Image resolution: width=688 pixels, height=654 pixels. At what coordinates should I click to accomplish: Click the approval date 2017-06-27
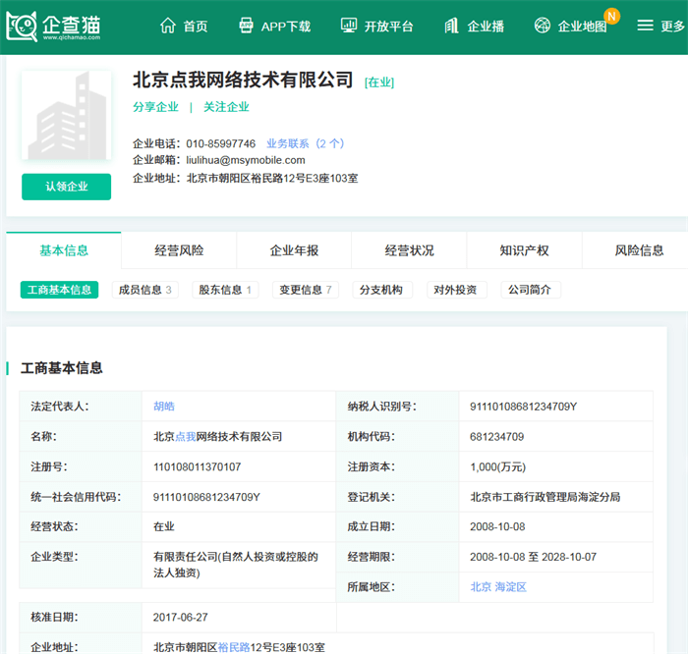click(x=180, y=617)
